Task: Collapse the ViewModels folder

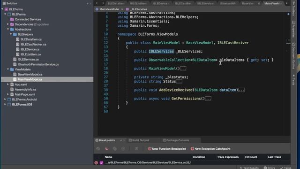Action: (x=8, y=69)
